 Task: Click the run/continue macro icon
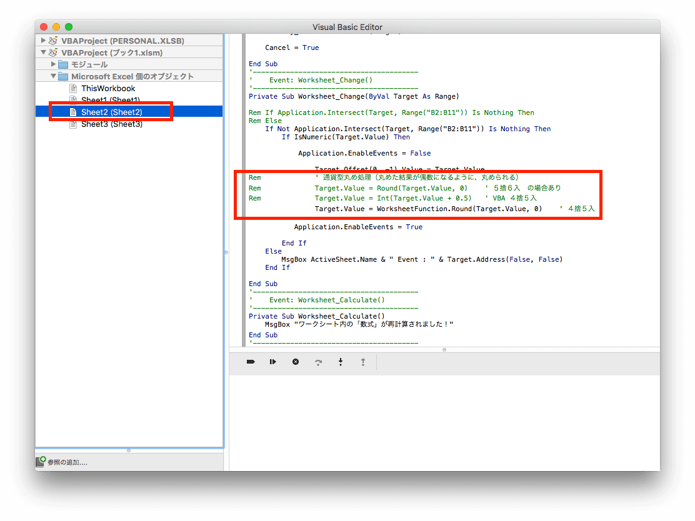[x=272, y=362]
